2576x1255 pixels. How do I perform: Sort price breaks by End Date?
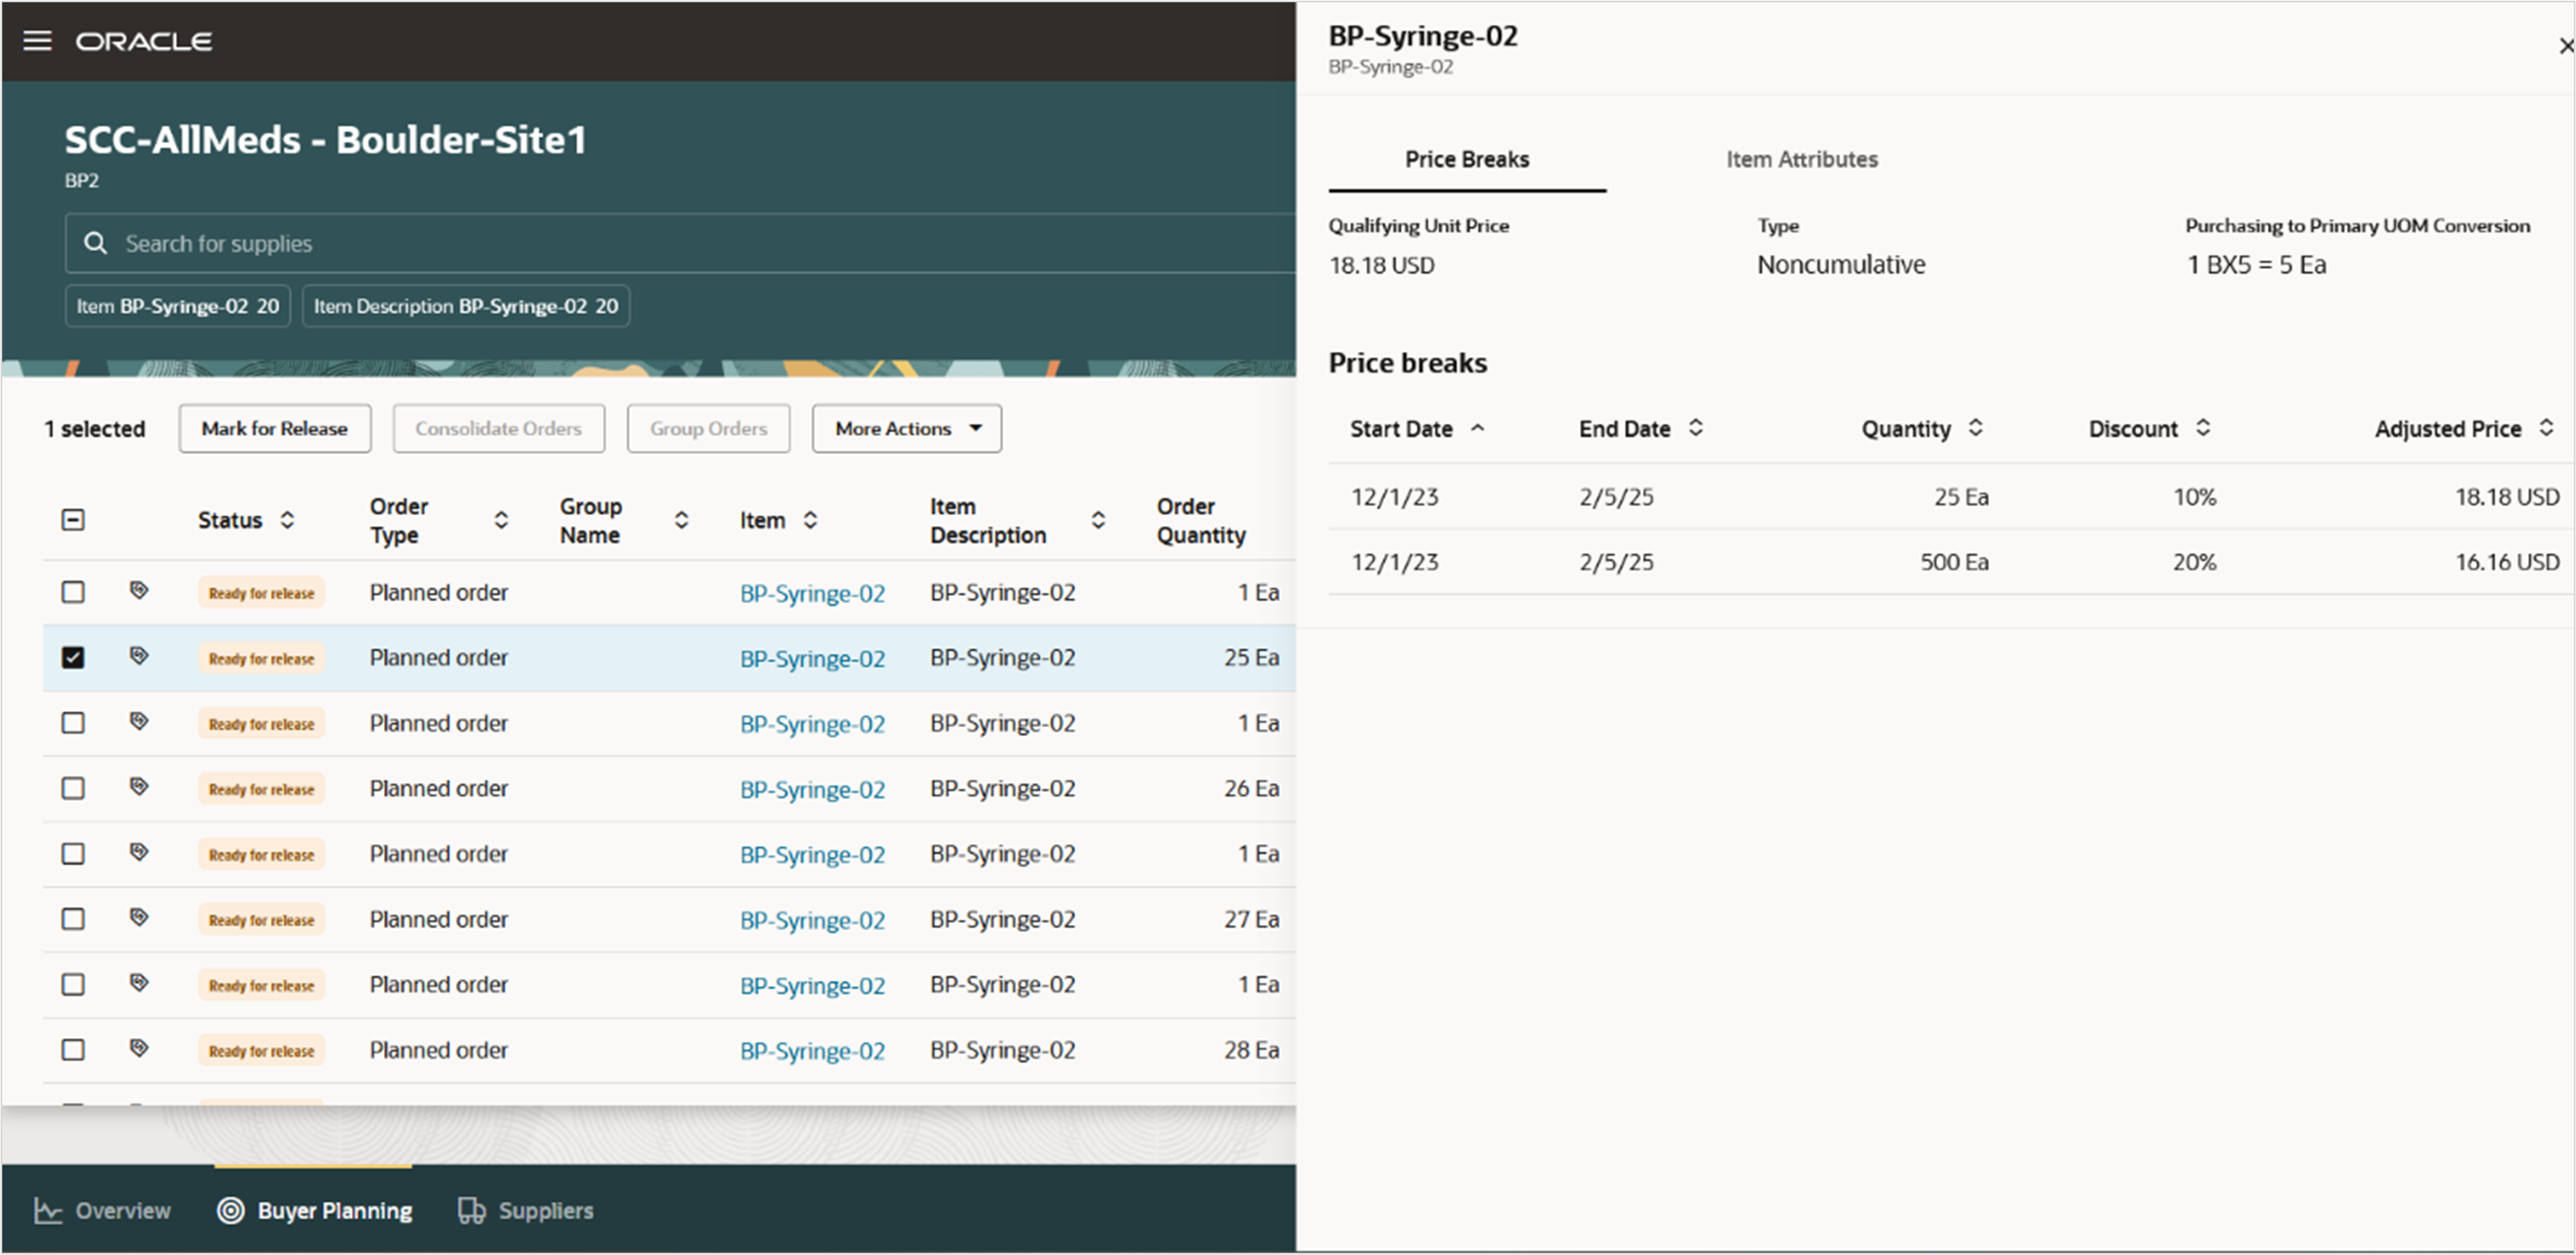pyautogui.click(x=1696, y=428)
